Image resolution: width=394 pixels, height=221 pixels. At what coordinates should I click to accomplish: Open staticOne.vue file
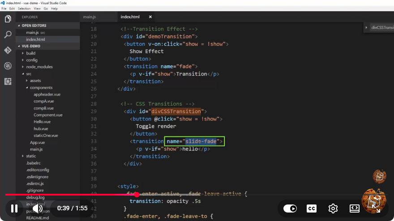pos(46,135)
